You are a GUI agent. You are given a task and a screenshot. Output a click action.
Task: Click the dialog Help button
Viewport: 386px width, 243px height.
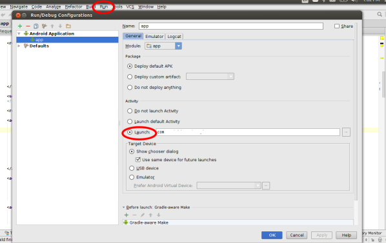(x=347, y=235)
